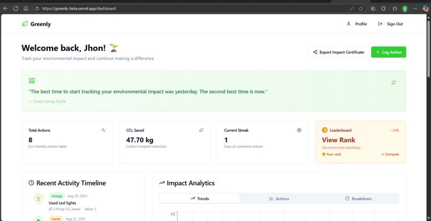Click the LIVE indicator on Leaderboard
Image resolution: width=431 pixels, height=221 pixels.
click(395, 130)
